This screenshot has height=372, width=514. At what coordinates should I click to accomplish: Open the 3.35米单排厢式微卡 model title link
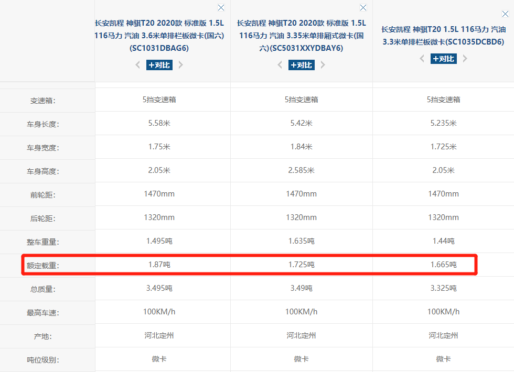[301, 36]
